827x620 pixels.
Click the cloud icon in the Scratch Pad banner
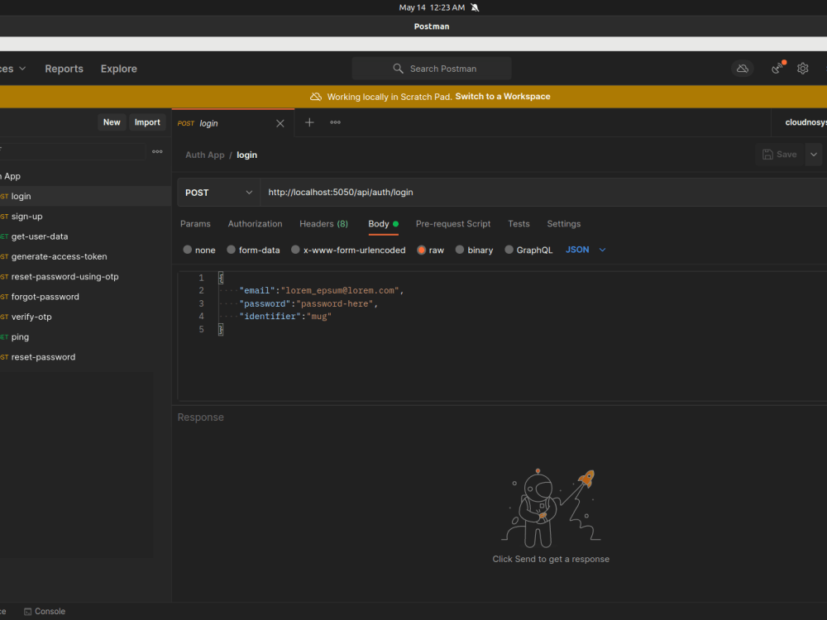pyautogui.click(x=315, y=97)
